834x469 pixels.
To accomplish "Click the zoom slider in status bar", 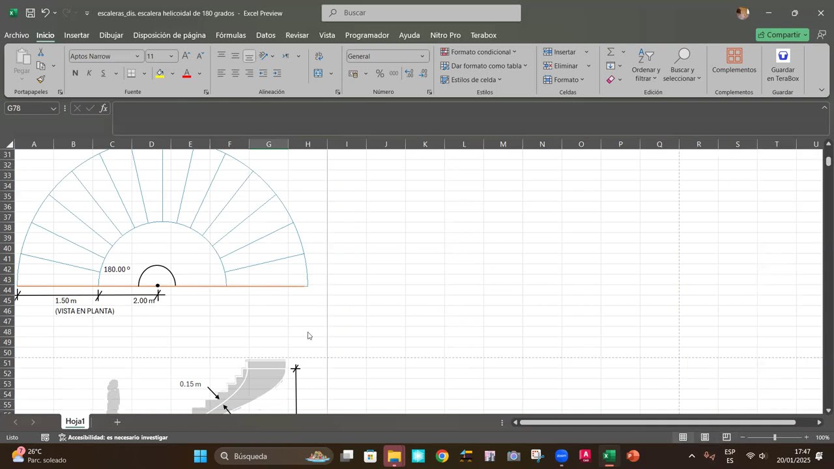I will click(x=775, y=438).
